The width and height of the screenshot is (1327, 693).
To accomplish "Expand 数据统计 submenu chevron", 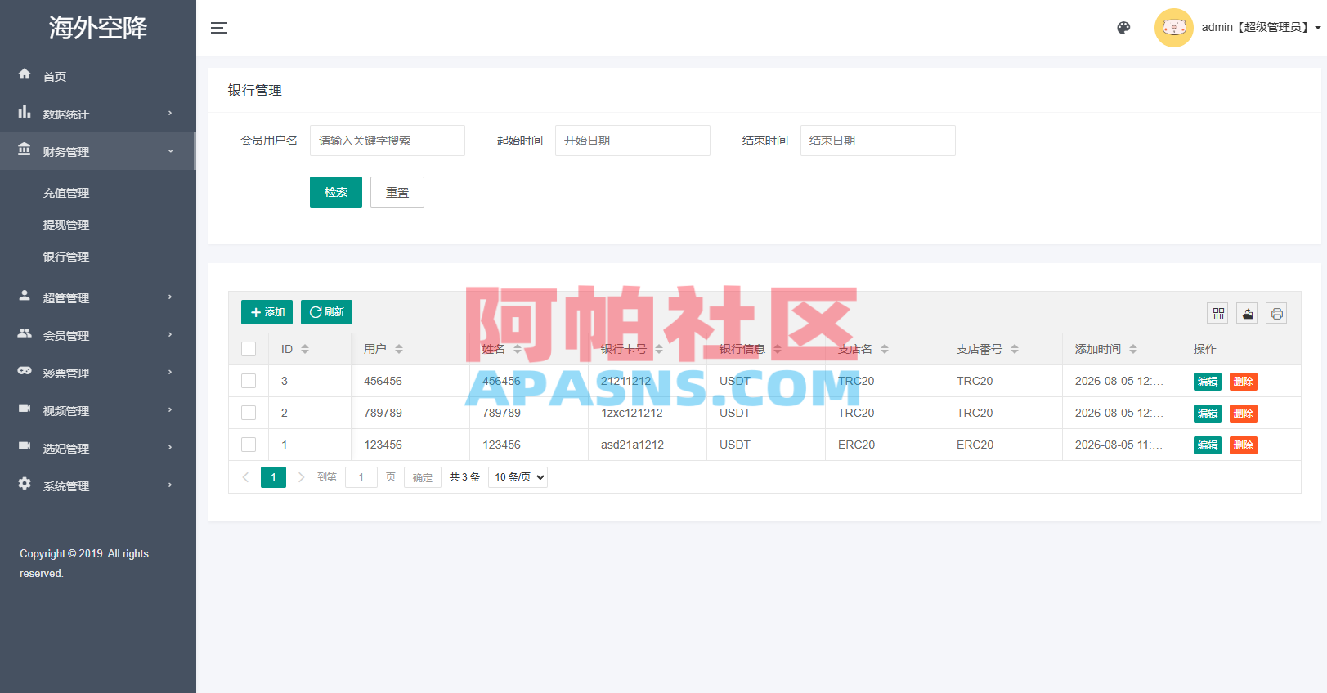I will pos(170,113).
